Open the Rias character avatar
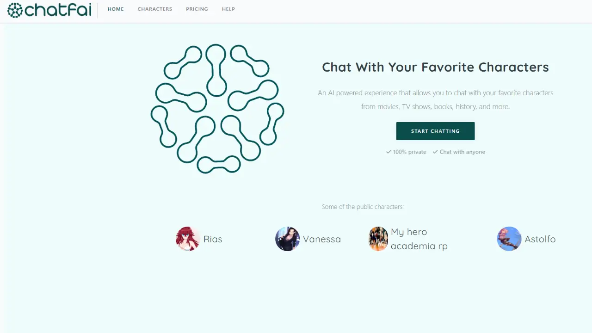The height and width of the screenshot is (333, 592). [188, 239]
